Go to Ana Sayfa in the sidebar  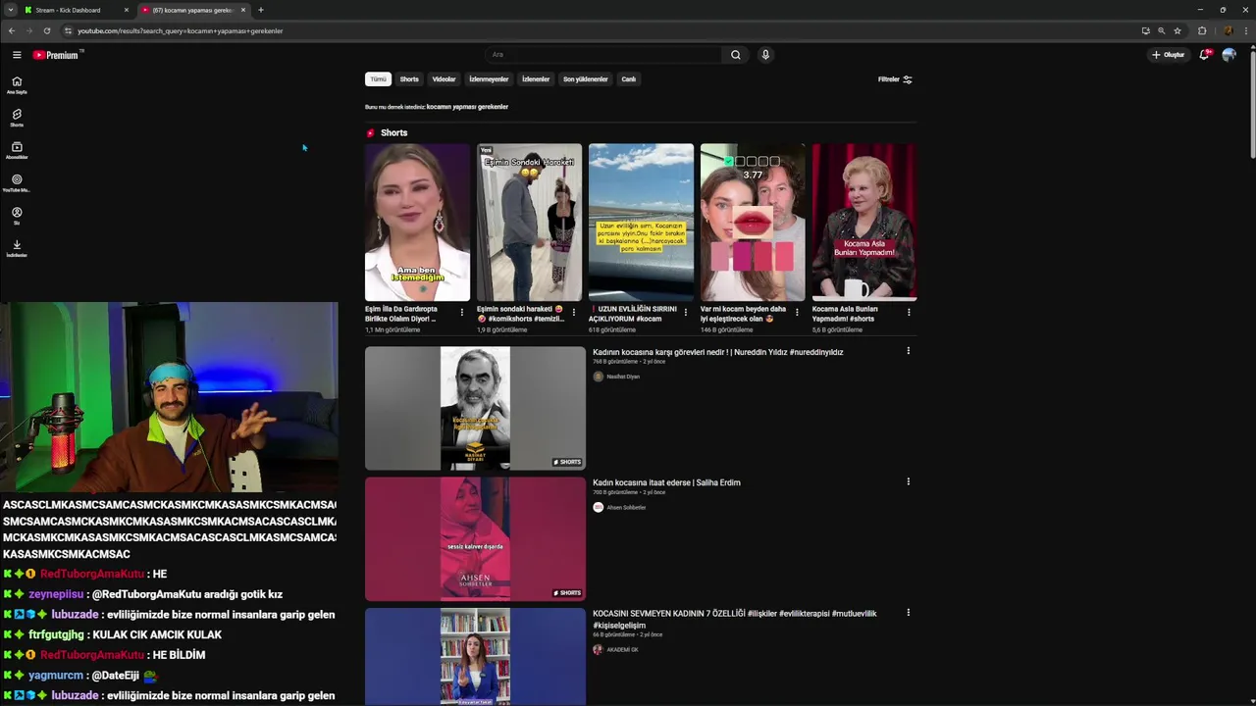click(x=17, y=84)
